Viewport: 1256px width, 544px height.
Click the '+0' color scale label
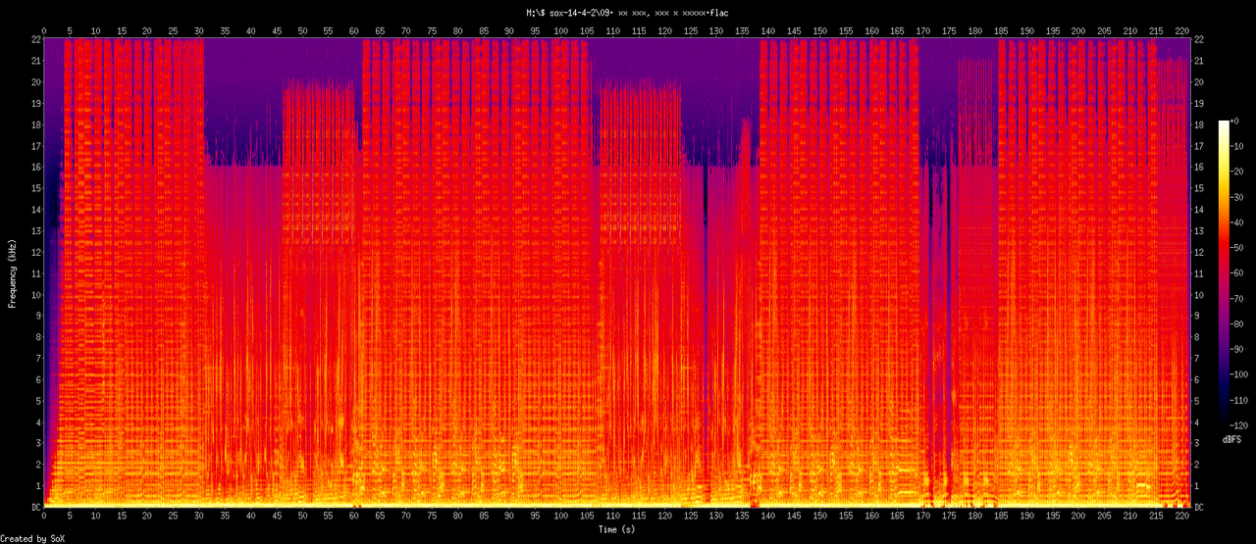(1236, 120)
